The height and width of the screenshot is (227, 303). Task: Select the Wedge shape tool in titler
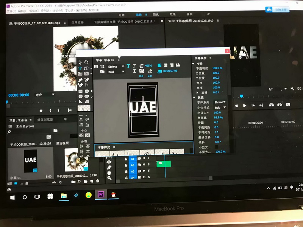click(81, 101)
